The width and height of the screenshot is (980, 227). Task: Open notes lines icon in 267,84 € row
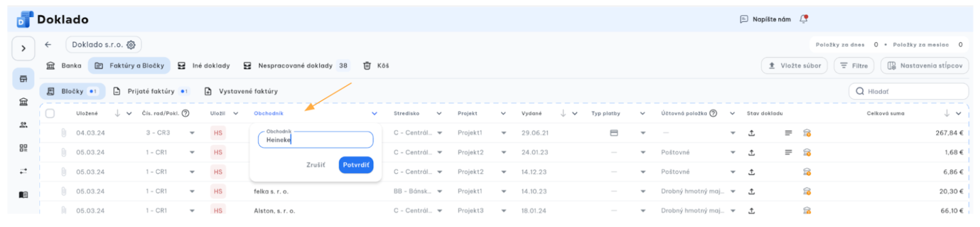pos(788,133)
